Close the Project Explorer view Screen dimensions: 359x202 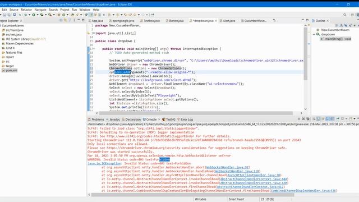click(21, 21)
